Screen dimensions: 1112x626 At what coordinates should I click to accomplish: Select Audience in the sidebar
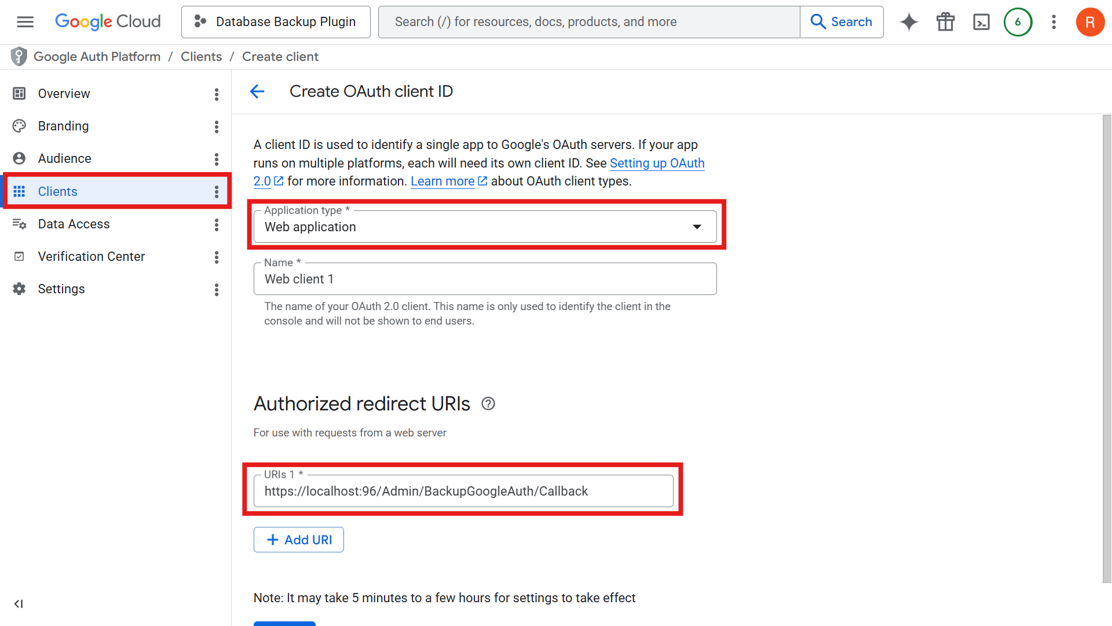(x=64, y=159)
